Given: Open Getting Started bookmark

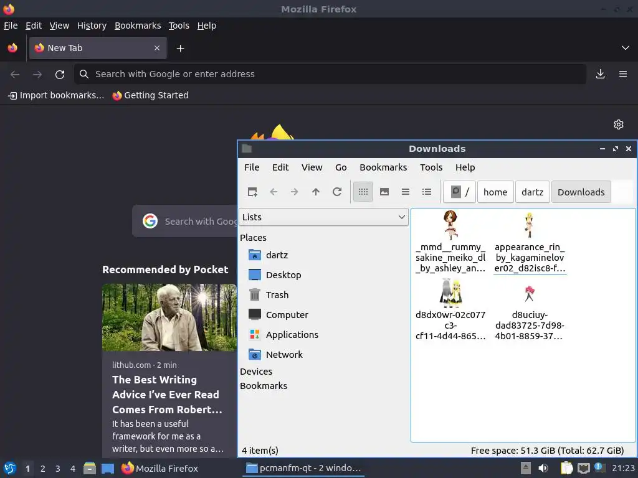Looking at the screenshot, I should tap(151, 95).
